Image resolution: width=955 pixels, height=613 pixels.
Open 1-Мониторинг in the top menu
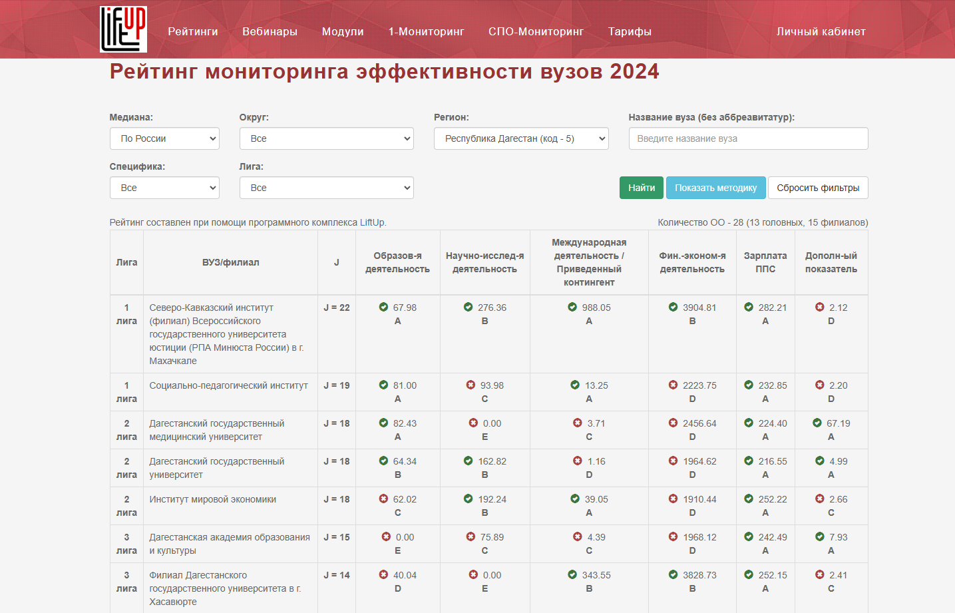tap(427, 31)
